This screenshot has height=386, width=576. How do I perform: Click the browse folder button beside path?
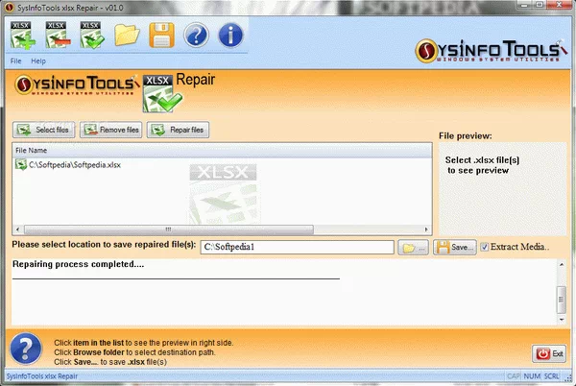[413, 248]
